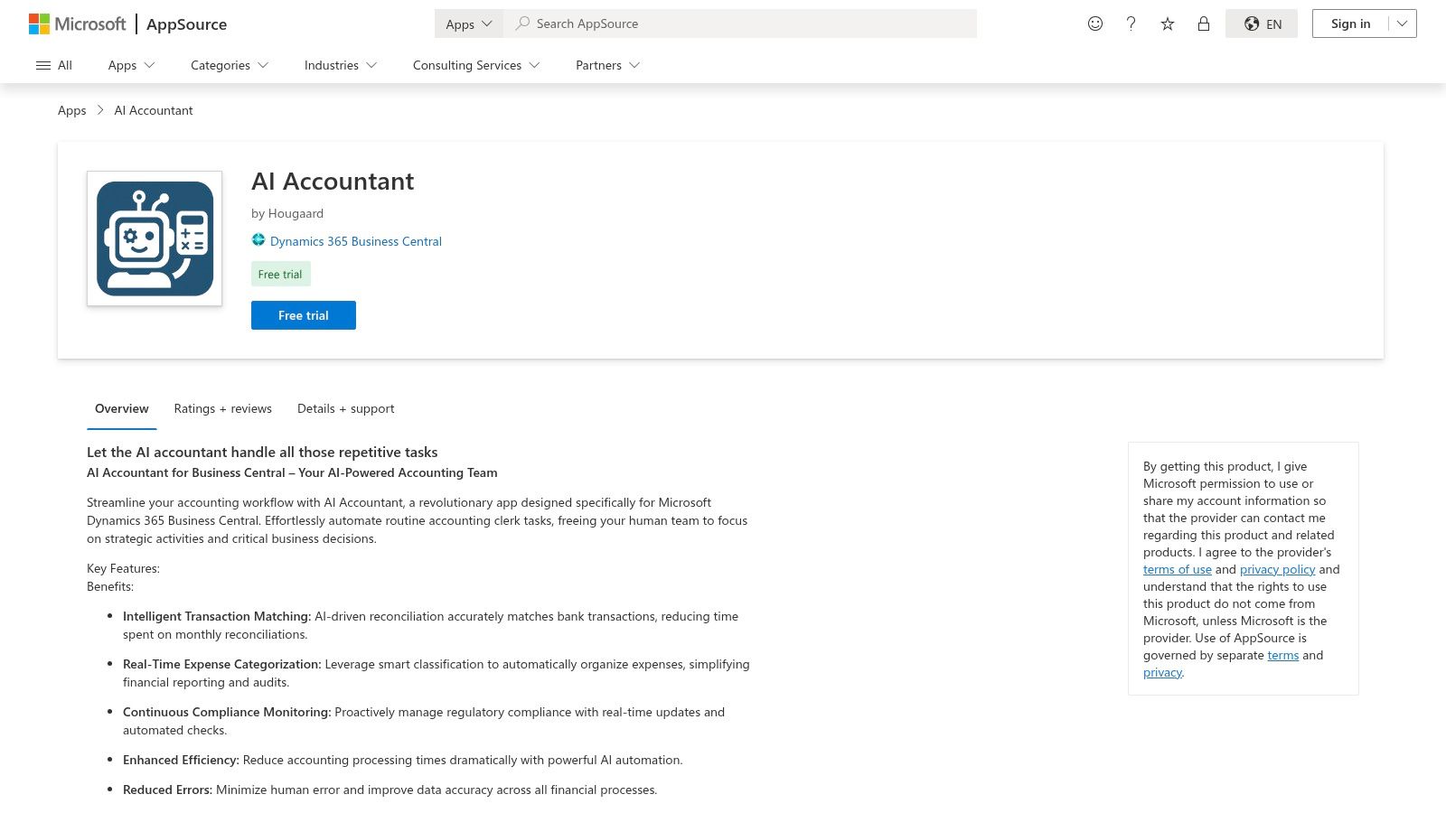
Task: Open the Details + support tab
Action: (345, 408)
